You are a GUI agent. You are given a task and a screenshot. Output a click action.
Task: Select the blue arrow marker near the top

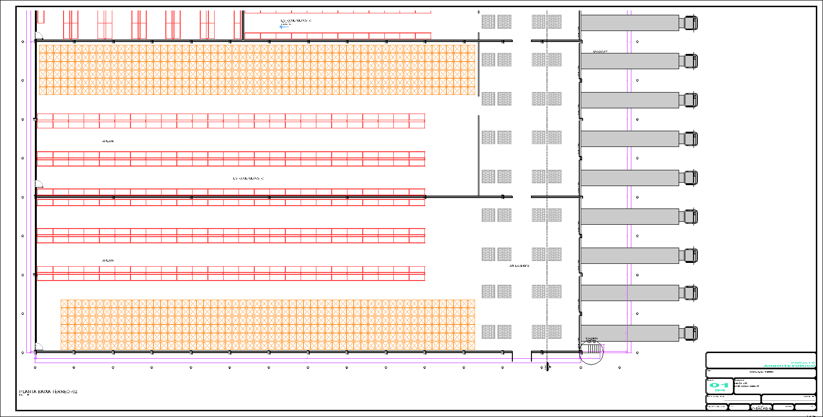tap(283, 27)
